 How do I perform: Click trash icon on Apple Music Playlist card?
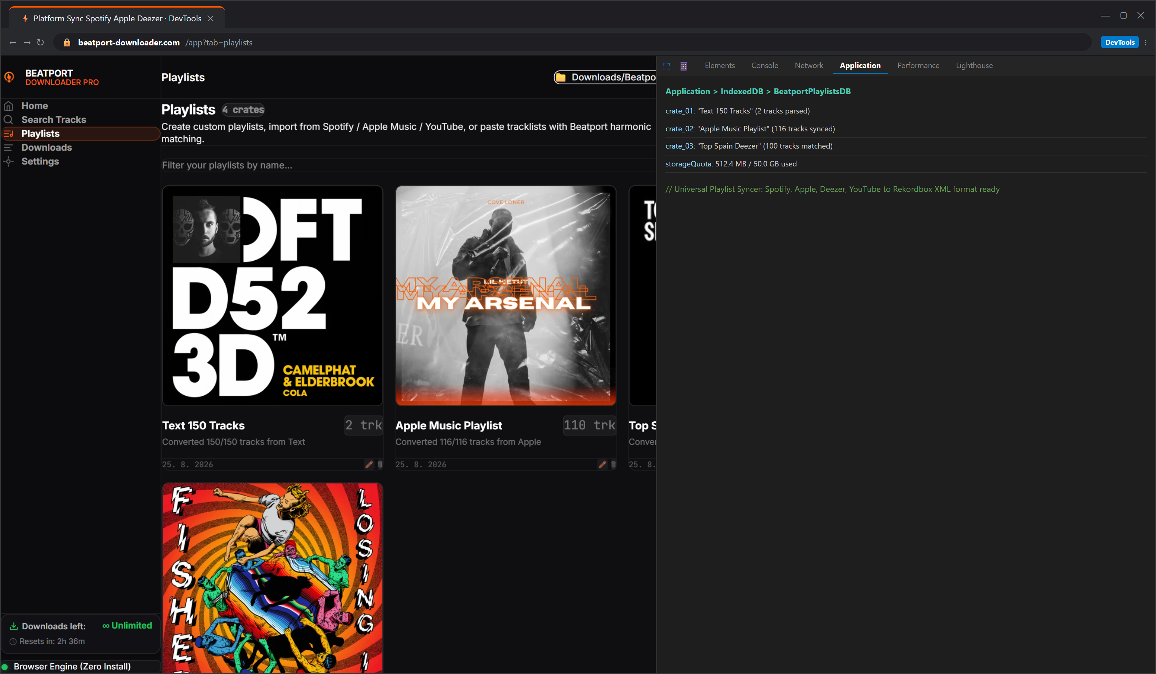point(613,465)
